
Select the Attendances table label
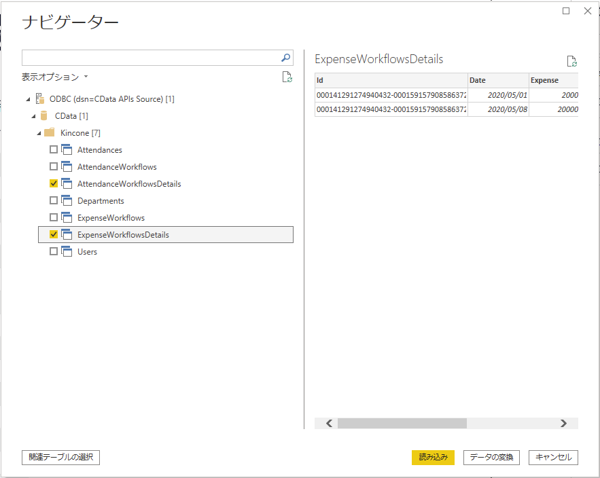point(100,150)
